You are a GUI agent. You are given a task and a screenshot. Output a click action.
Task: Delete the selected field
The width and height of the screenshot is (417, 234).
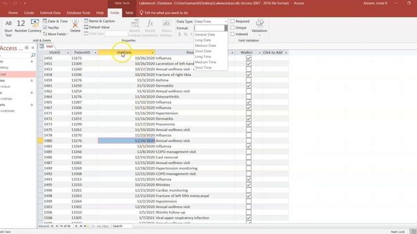point(76,27)
